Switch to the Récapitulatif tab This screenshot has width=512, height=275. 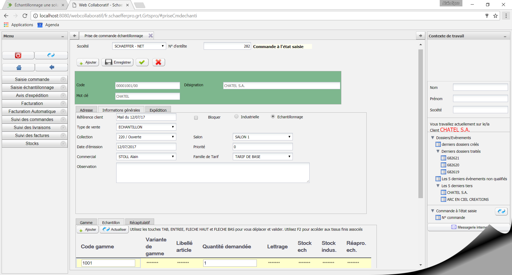coord(139,222)
